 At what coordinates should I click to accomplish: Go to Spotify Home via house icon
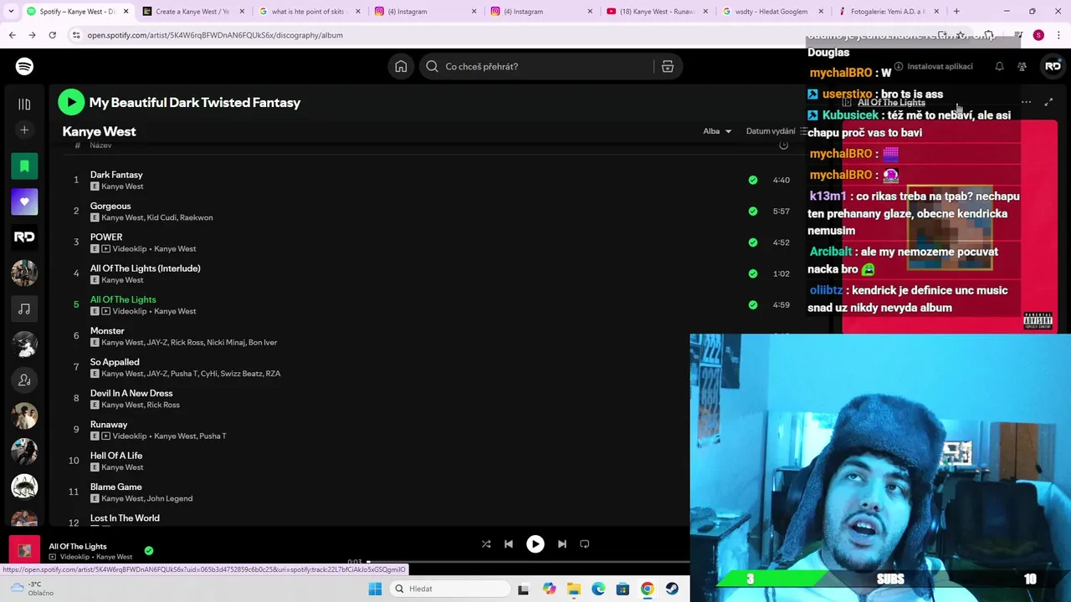click(x=401, y=66)
